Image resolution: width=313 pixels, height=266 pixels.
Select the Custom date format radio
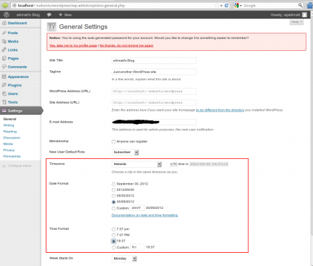click(x=113, y=208)
